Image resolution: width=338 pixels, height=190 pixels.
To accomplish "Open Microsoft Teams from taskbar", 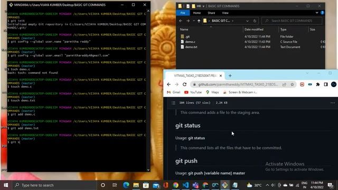I will (195, 185).
